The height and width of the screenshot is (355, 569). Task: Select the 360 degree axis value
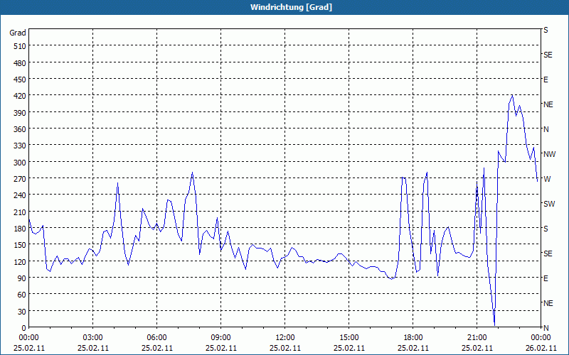click(20, 129)
